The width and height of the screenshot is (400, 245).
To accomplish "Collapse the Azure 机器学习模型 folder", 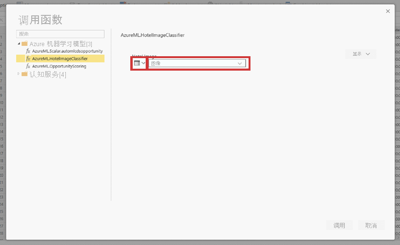I will click(19, 44).
